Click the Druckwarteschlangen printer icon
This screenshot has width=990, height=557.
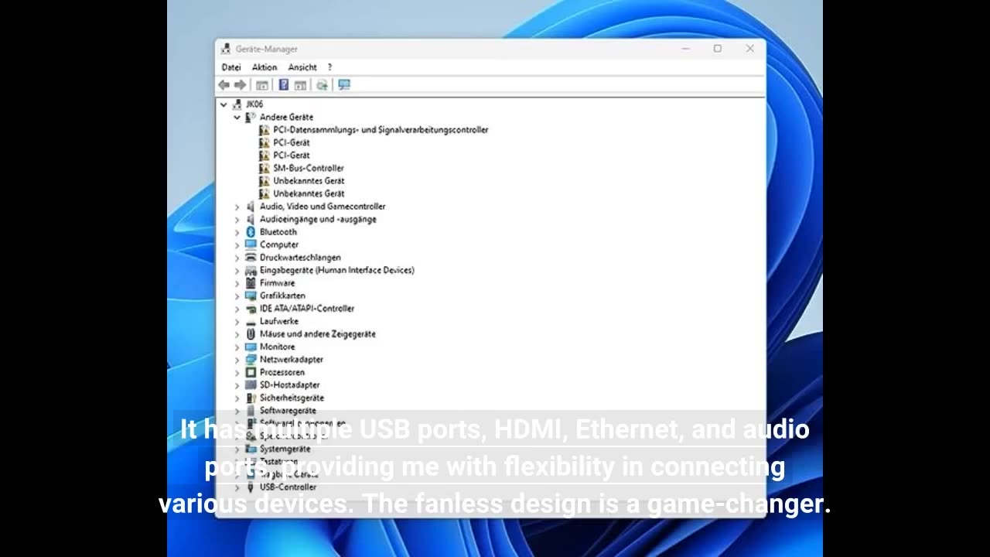(x=251, y=258)
